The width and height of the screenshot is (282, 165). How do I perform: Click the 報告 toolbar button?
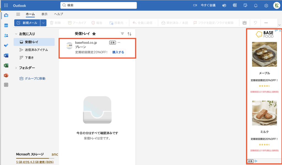point(97,23)
